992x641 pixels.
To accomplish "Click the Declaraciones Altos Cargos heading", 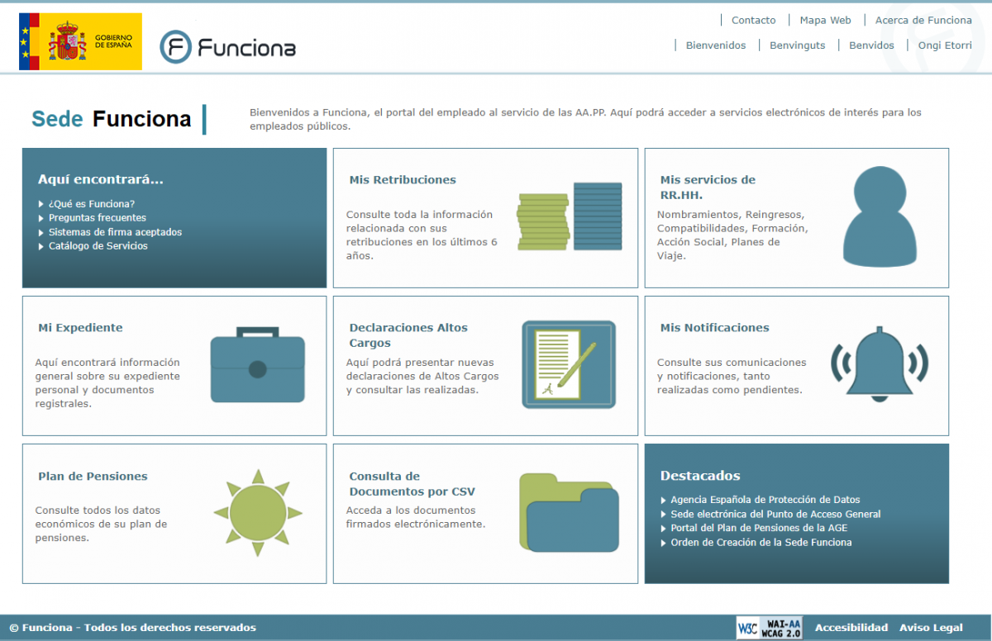I will (x=408, y=335).
